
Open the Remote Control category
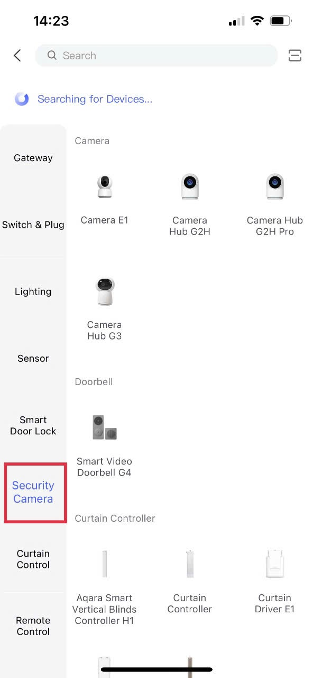click(x=33, y=626)
